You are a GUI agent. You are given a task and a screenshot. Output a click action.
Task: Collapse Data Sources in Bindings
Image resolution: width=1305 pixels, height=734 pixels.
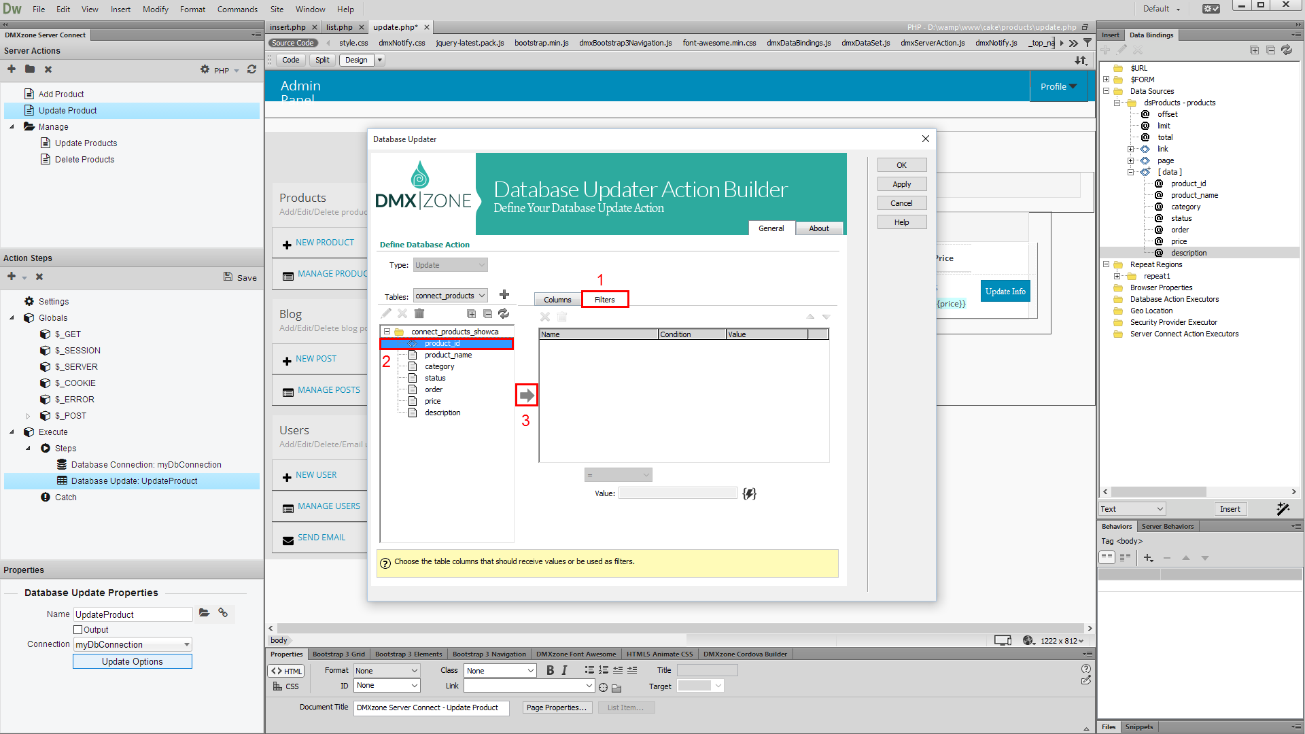pos(1106,91)
